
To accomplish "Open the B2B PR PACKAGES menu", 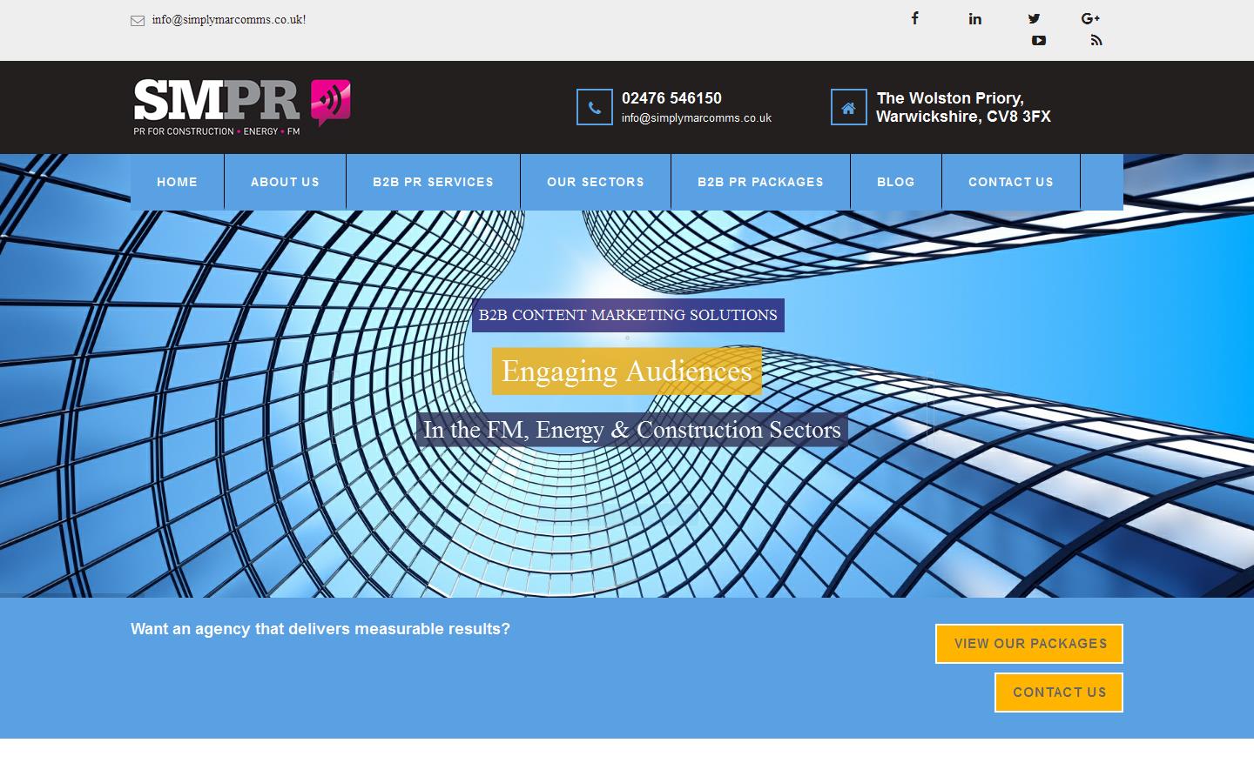I will click(760, 182).
